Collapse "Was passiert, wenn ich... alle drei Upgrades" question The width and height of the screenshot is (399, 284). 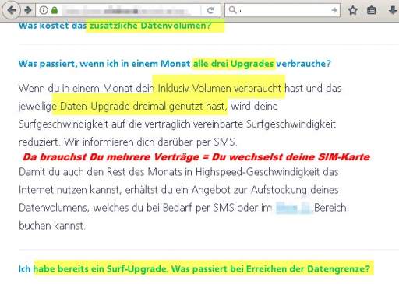coord(175,64)
